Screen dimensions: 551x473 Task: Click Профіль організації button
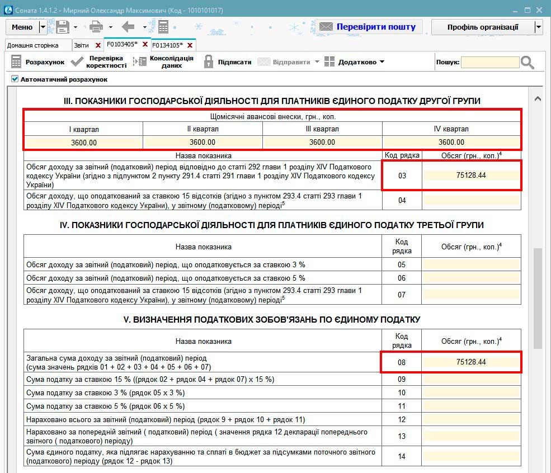pos(482,27)
